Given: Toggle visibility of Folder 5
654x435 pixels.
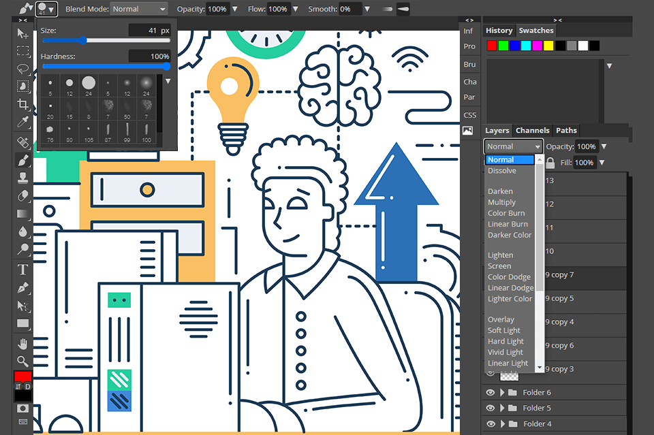Looking at the screenshot, I should [x=490, y=408].
